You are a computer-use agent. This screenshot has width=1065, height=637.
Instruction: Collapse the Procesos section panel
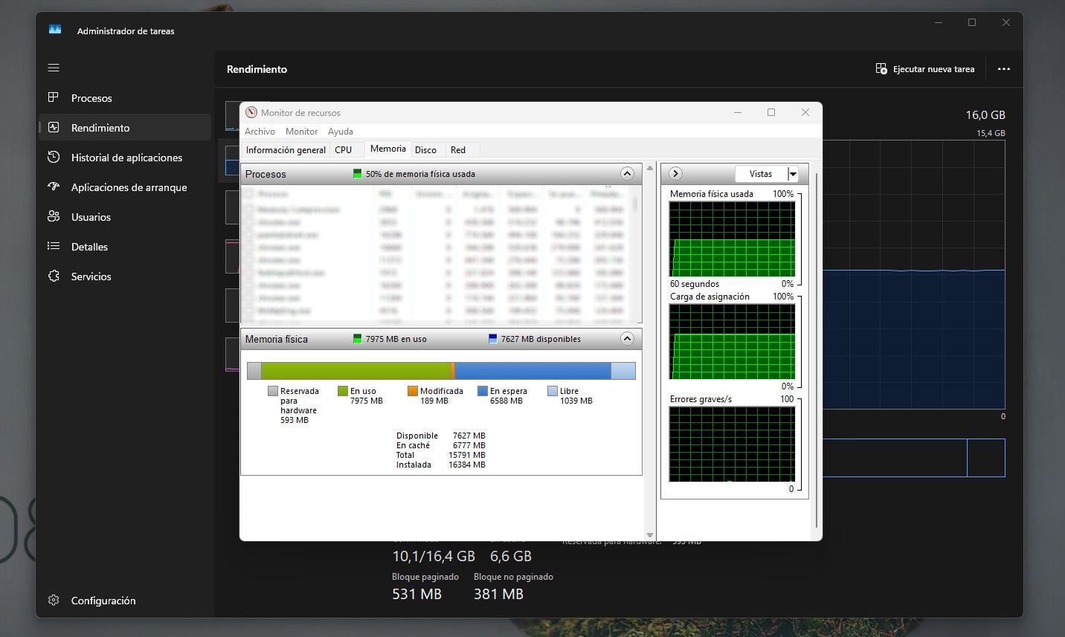pos(627,173)
